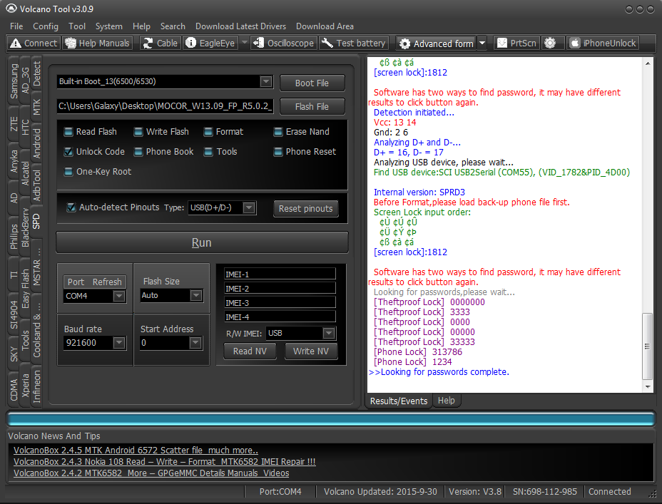This screenshot has height=504, width=662.
Task: Open the Baud rate dropdown
Action: click(119, 343)
